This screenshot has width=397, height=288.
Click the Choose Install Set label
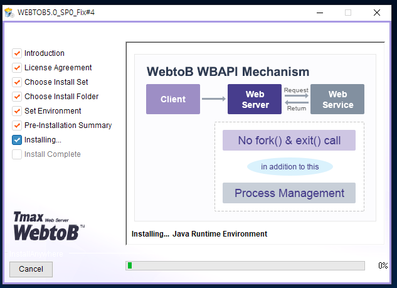[56, 82]
